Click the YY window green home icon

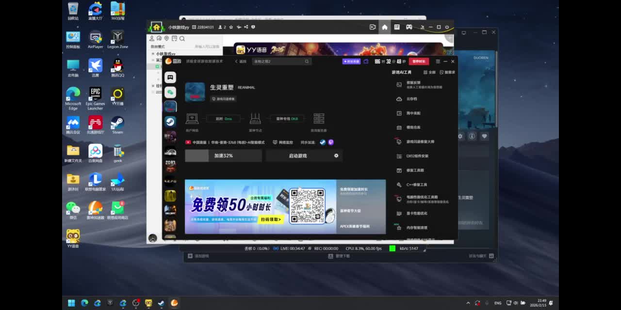[156, 27]
